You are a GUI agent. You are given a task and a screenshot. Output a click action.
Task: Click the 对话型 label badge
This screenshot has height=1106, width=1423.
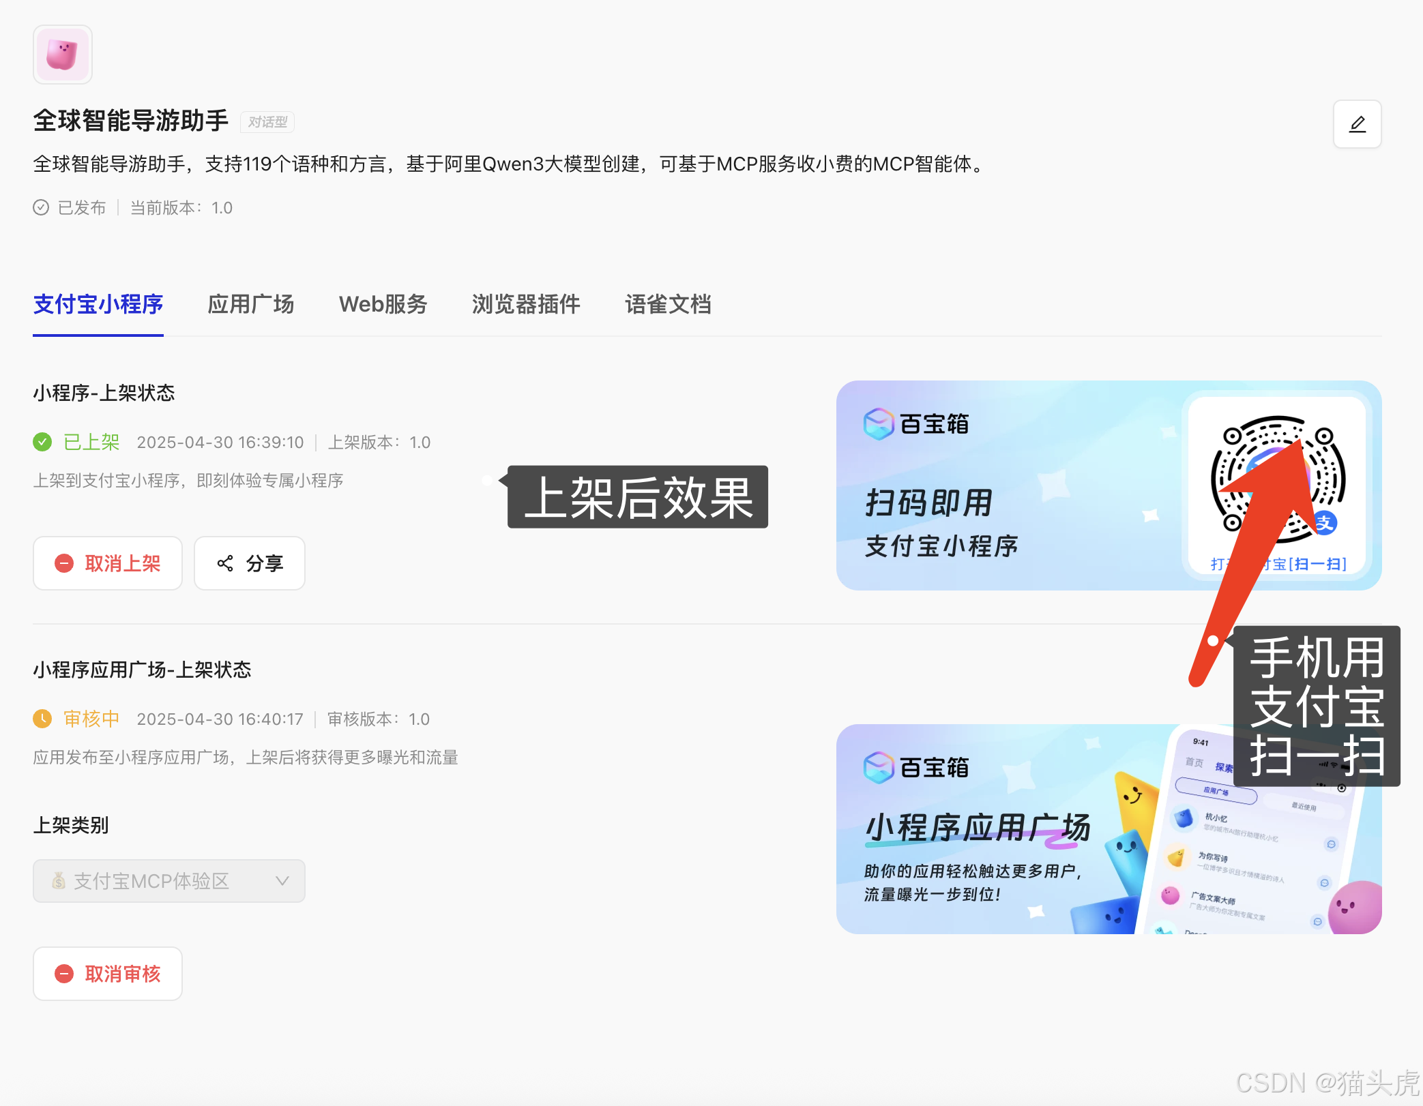[267, 121]
